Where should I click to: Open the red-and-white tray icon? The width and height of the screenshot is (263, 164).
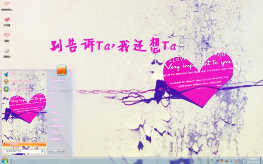[x=235, y=161]
